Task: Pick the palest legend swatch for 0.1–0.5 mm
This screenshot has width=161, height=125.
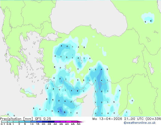Action: point(4,122)
